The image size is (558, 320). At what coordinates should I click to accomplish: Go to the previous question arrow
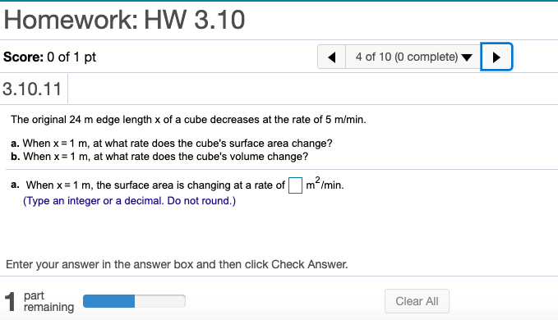pos(332,57)
